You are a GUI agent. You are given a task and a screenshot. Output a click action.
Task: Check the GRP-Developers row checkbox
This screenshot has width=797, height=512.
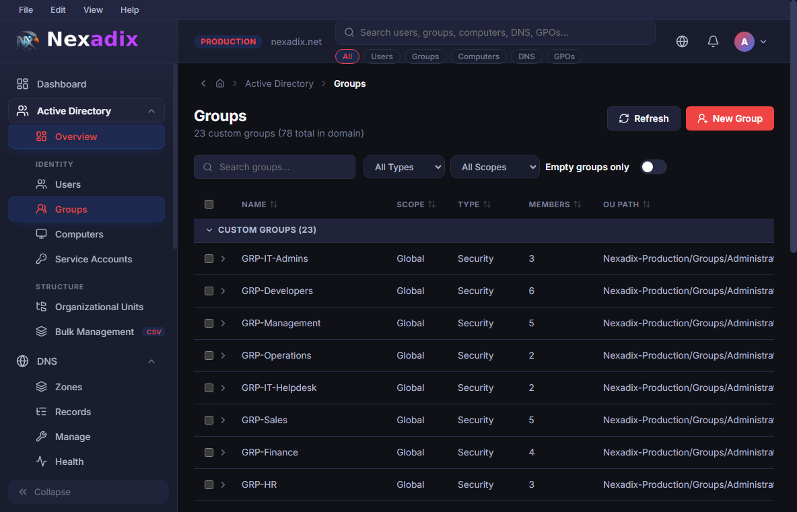[x=209, y=291]
